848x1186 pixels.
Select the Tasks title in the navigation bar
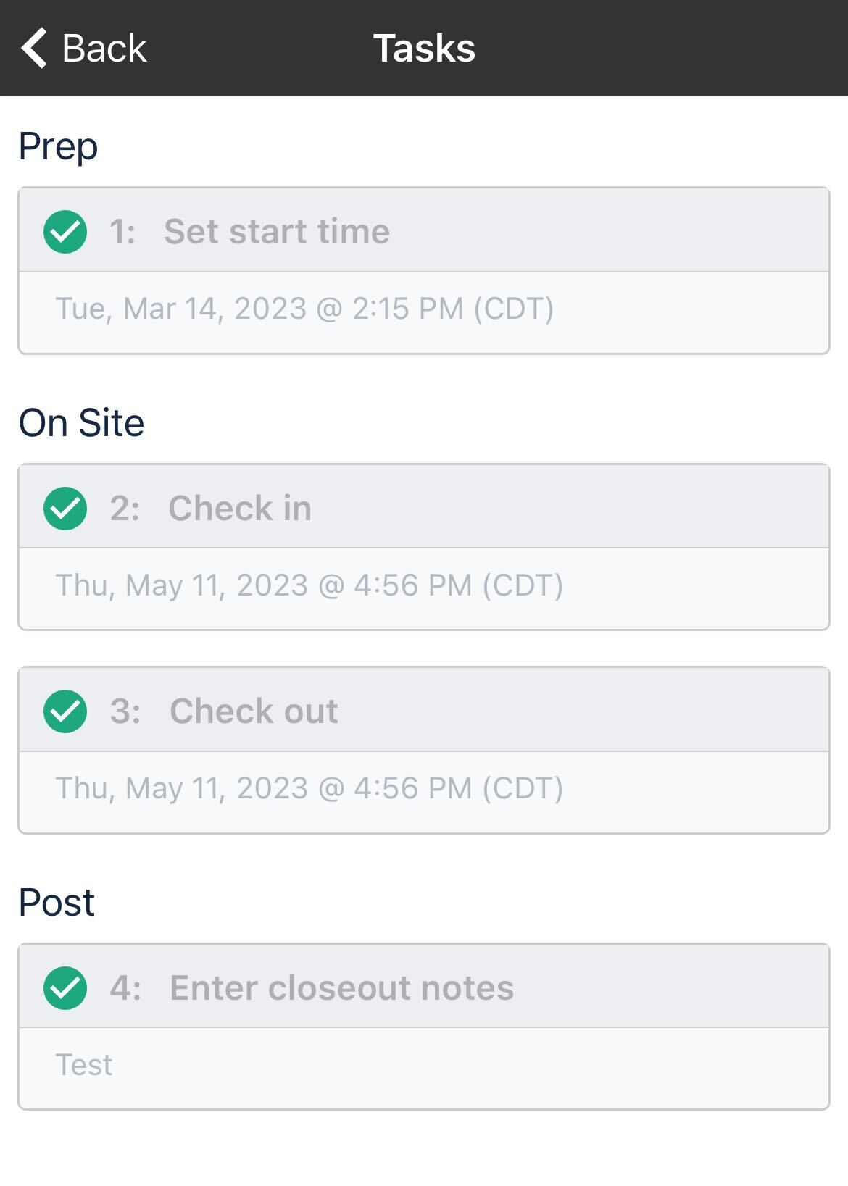point(424,48)
